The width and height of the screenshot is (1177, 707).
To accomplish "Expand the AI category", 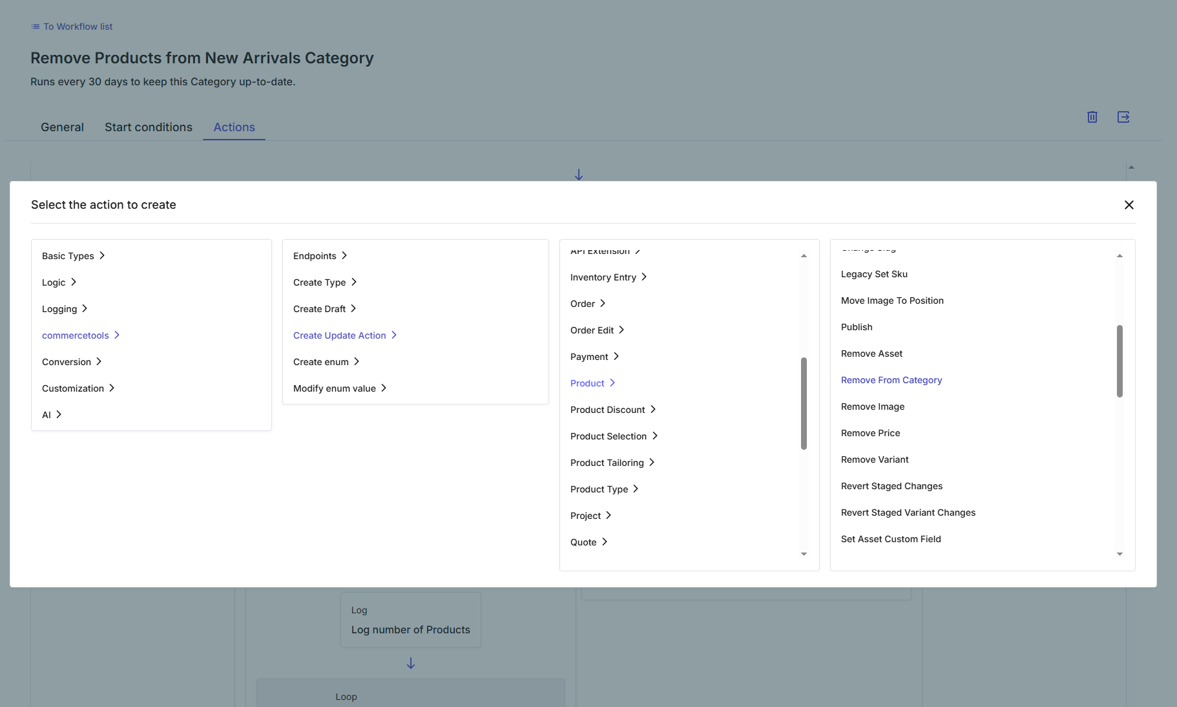I will point(47,414).
